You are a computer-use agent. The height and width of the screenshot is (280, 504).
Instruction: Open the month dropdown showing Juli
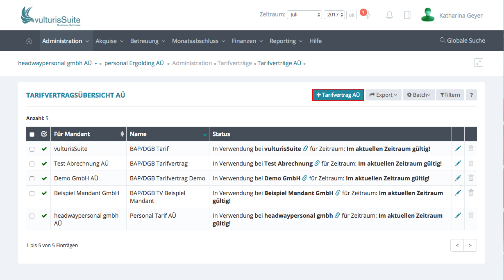click(304, 15)
